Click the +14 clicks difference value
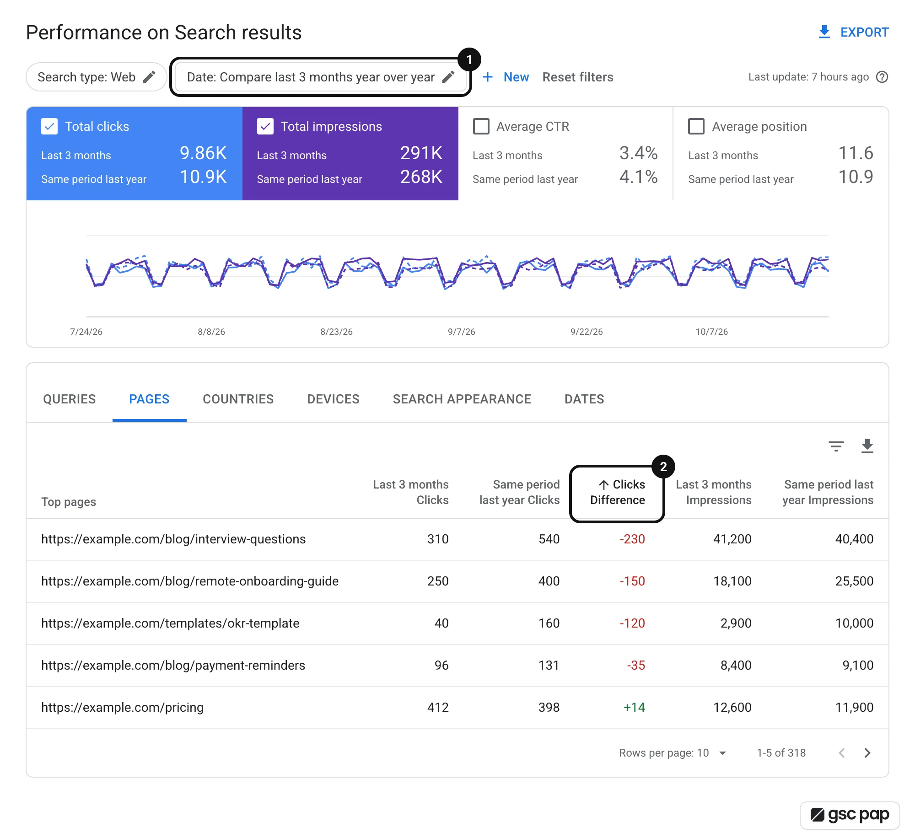915x838 pixels. coord(634,708)
